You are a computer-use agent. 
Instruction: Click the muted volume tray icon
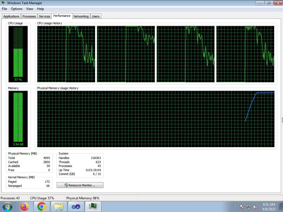(x=255, y=207)
